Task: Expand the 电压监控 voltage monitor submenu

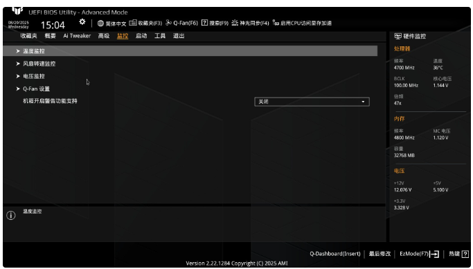Action: coord(190,76)
